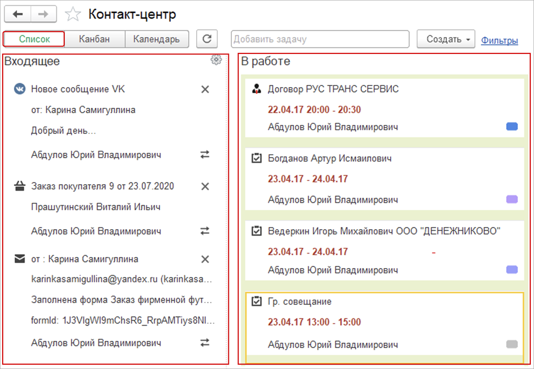Open the Создать dropdown menu
This screenshot has width=534, height=369.
[x=445, y=39]
